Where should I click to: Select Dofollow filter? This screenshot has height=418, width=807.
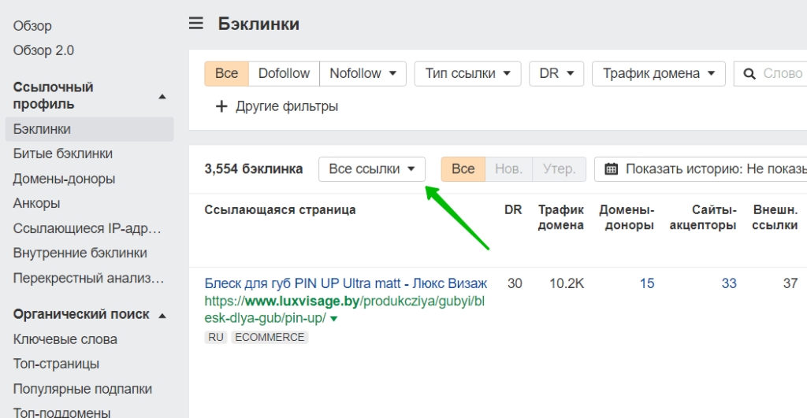coord(284,73)
